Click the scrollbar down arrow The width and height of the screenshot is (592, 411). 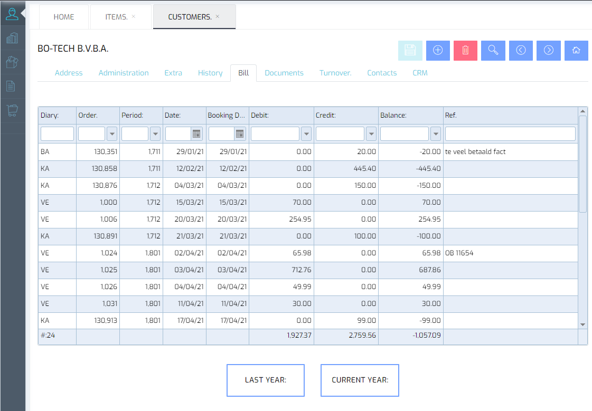(x=582, y=324)
